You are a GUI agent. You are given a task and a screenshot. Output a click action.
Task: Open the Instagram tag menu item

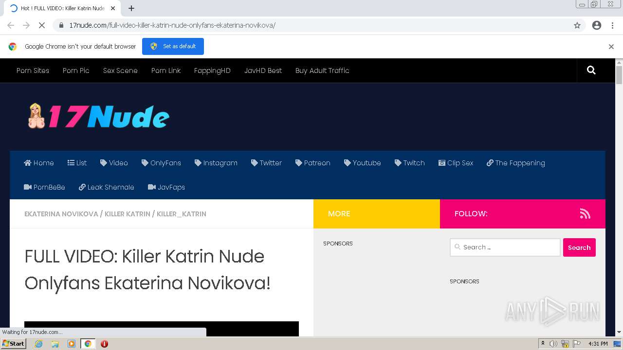216,163
